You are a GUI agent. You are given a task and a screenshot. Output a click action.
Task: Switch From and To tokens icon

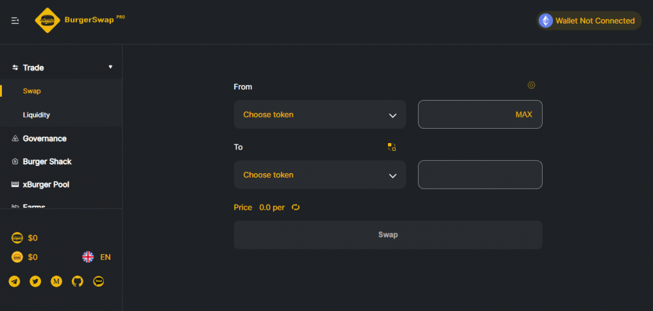tap(392, 147)
